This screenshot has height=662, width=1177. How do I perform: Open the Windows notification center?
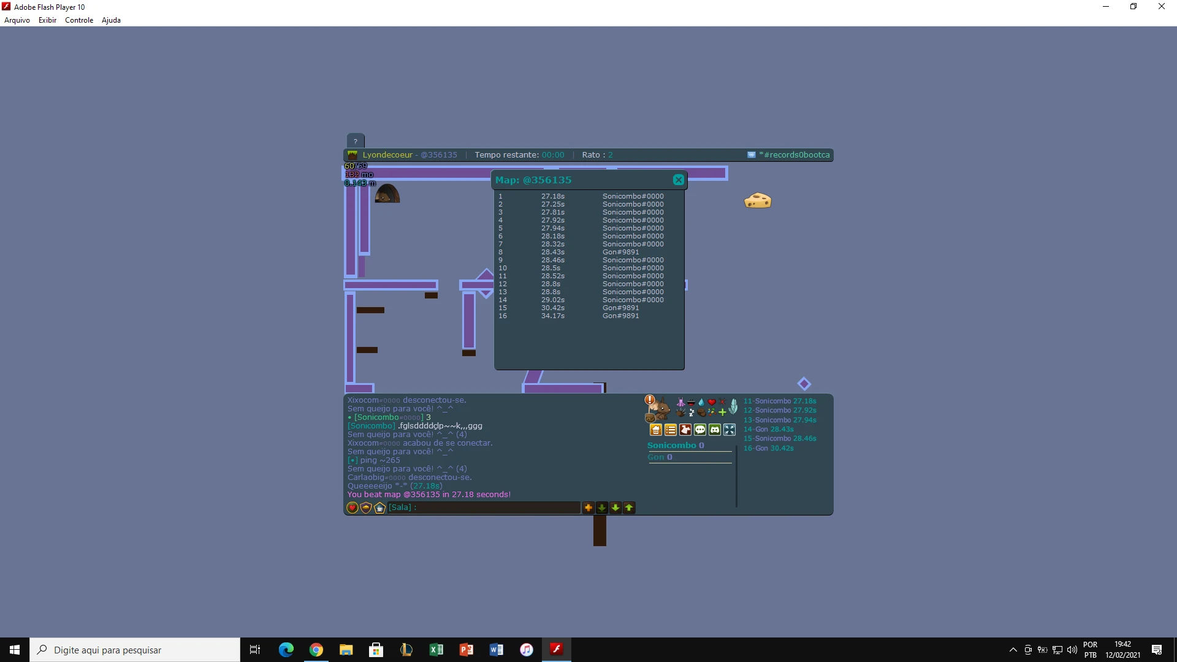[1157, 650]
